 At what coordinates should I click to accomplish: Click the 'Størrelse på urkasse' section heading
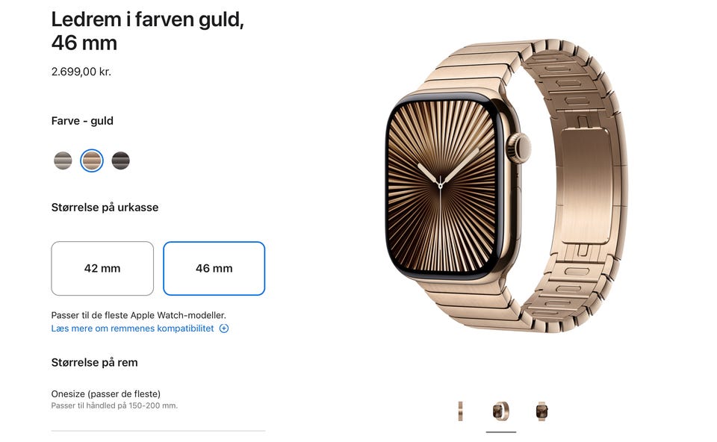(105, 208)
